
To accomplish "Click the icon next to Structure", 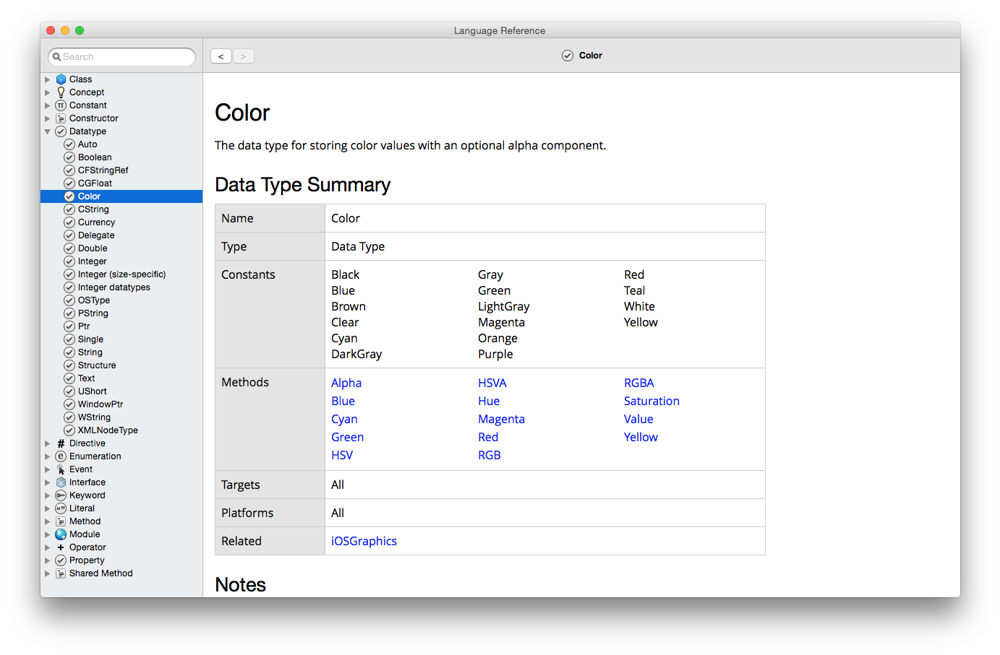I will coord(69,365).
